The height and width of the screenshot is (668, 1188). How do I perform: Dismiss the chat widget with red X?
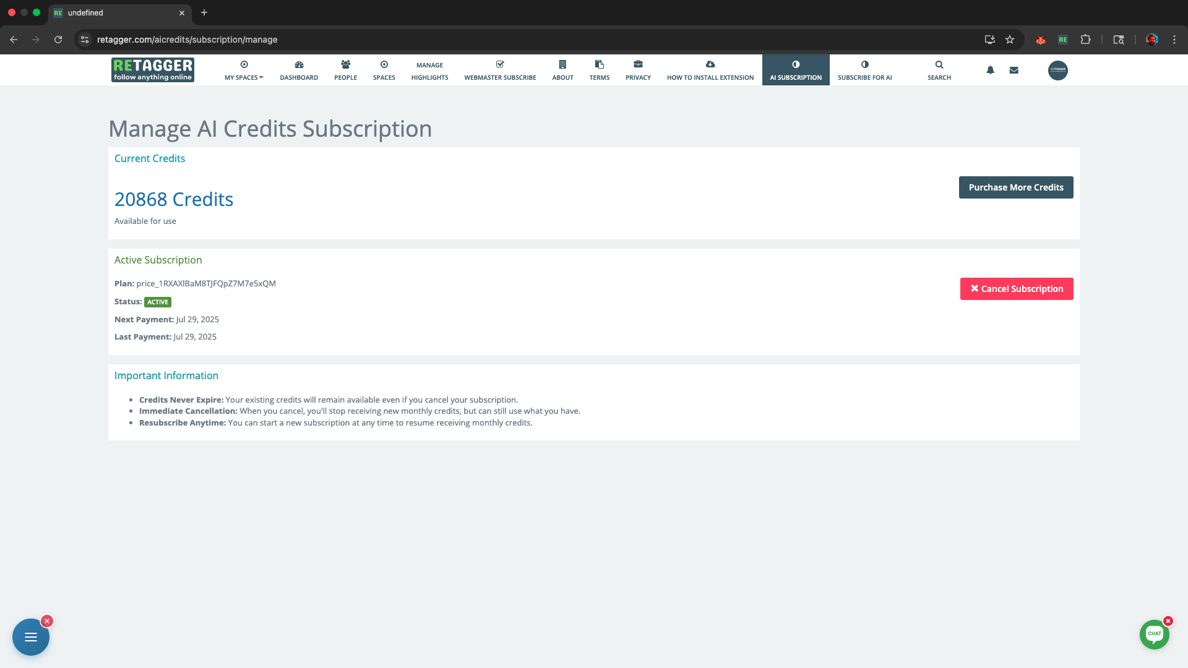(x=1168, y=621)
